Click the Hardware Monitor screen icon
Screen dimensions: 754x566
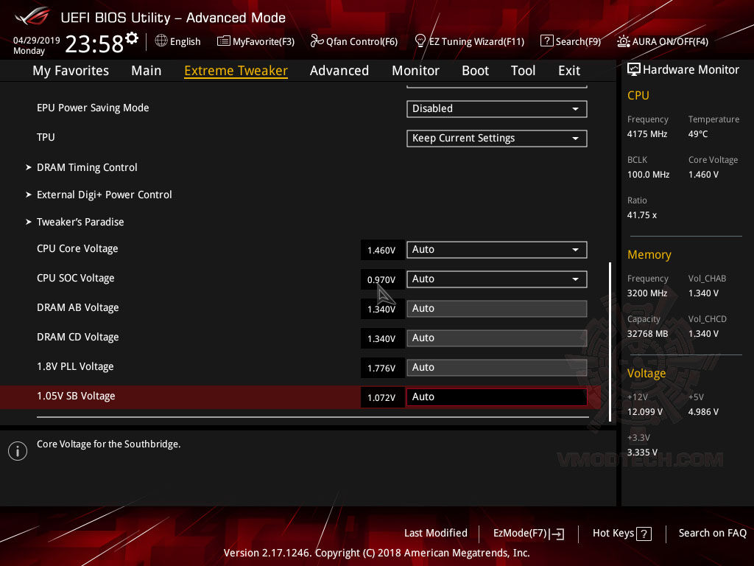click(634, 69)
